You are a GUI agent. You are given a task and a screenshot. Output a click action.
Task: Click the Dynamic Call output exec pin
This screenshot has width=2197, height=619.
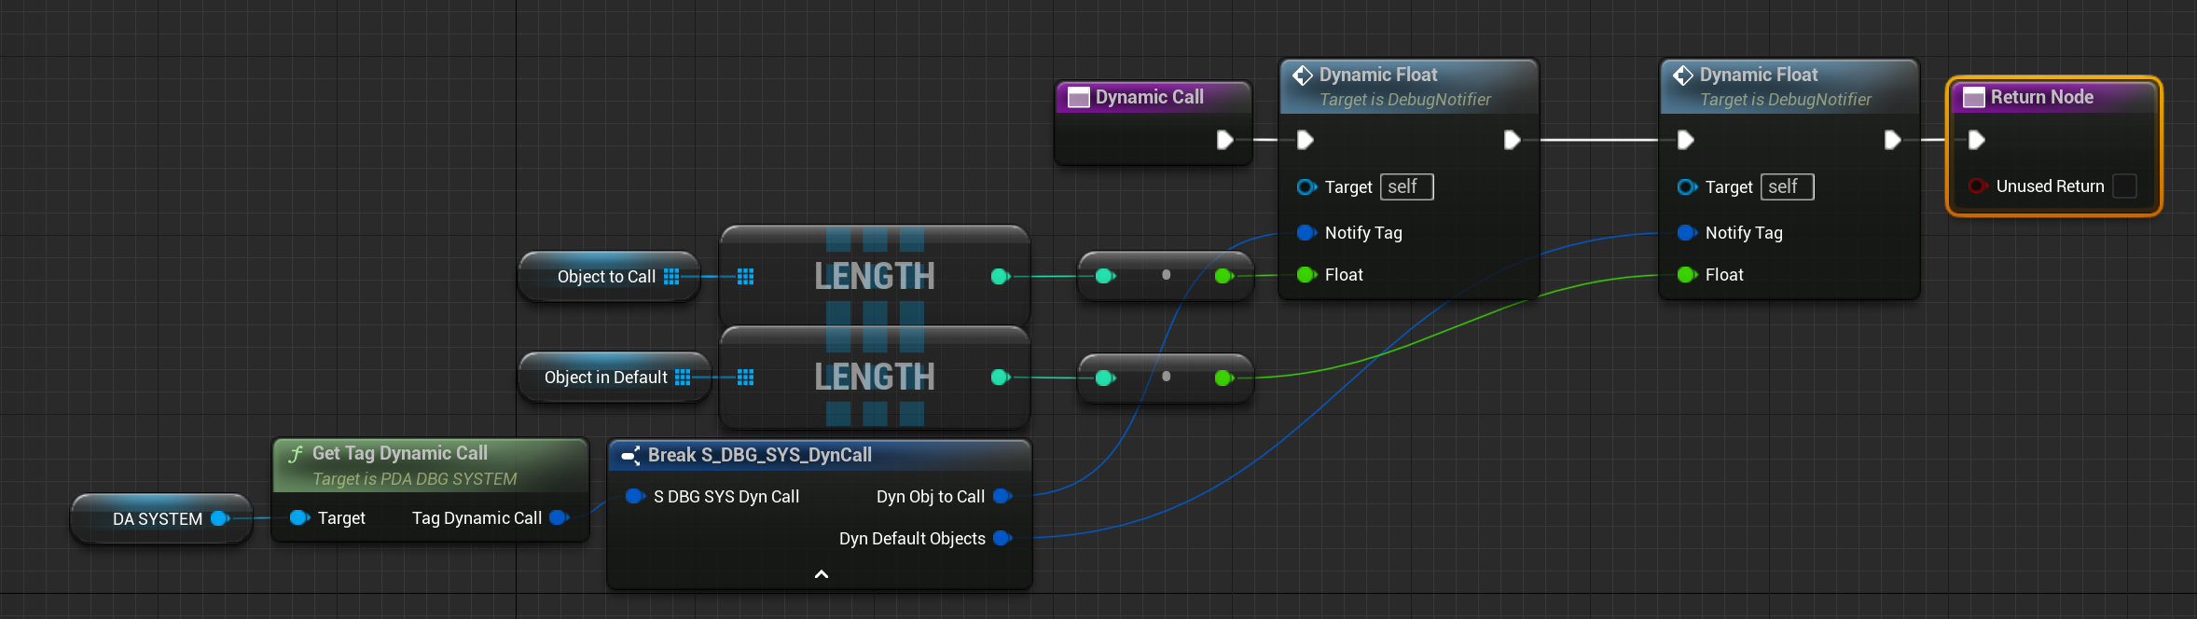(x=1224, y=140)
